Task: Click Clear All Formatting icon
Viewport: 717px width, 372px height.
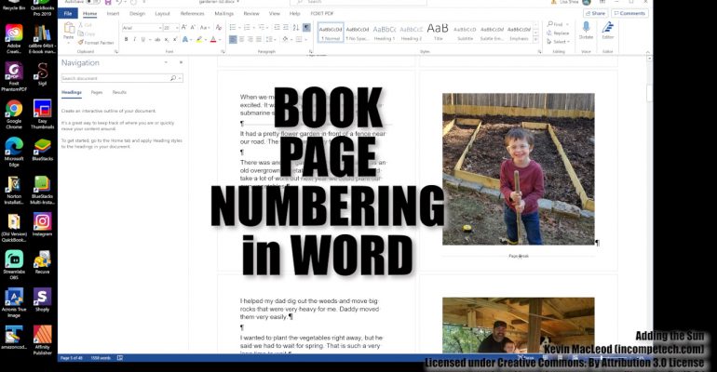Action: 219,28
